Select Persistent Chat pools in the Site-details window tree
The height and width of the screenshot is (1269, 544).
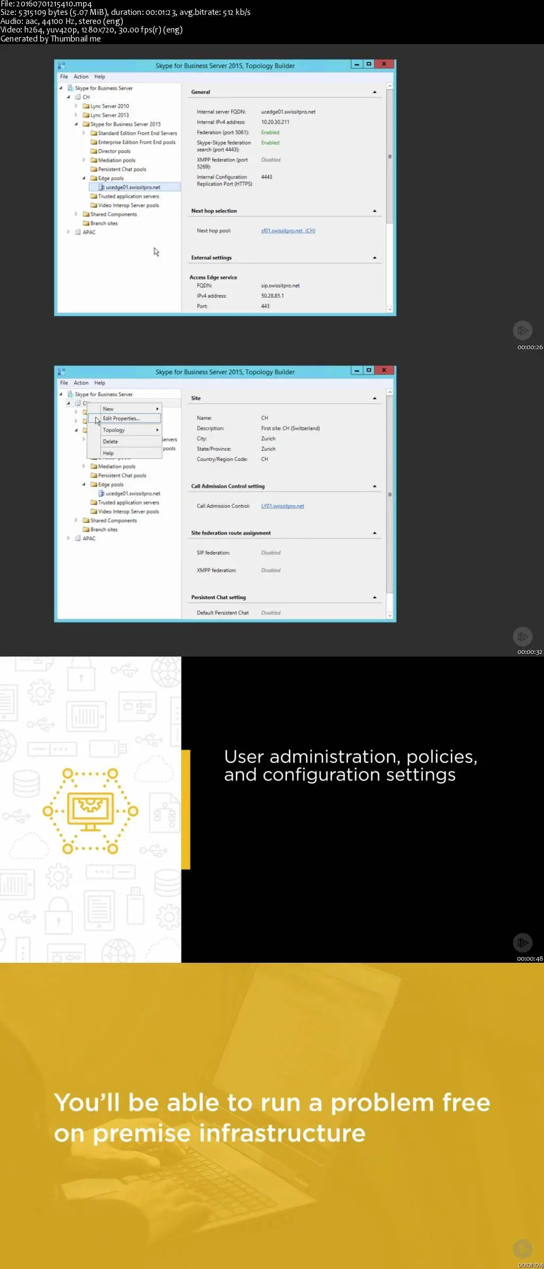(122, 476)
